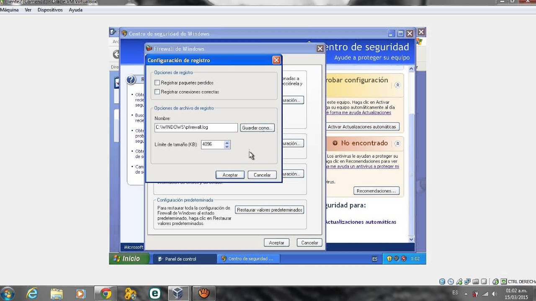Image resolution: width=536 pixels, height=301 pixels.
Task: Open Windows Media Player from host taskbar
Action: tap(81, 293)
